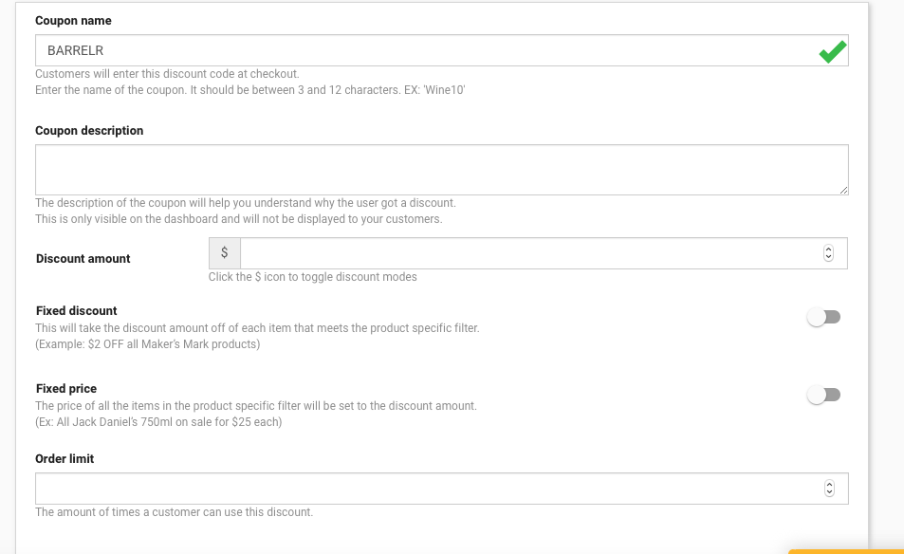Enable the Fixed discount switch
The height and width of the screenshot is (554, 904).
click(824, 317)
